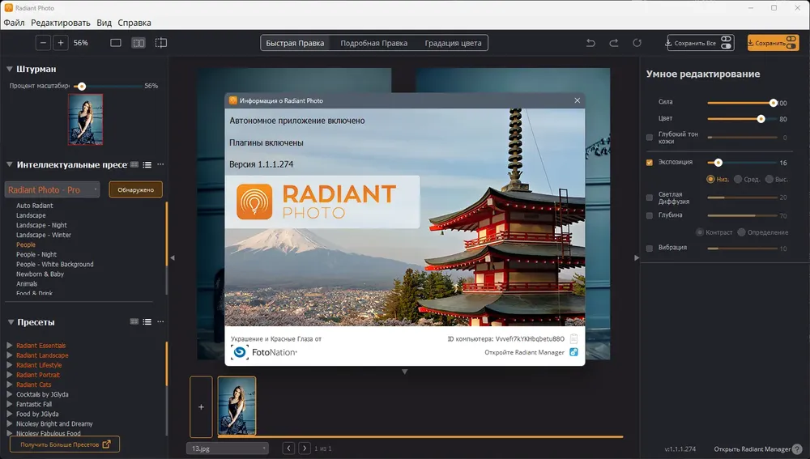Click the Получить Больше Пресетов button
Viewport: 810px width, 459px height.
(x=65, y=444)
